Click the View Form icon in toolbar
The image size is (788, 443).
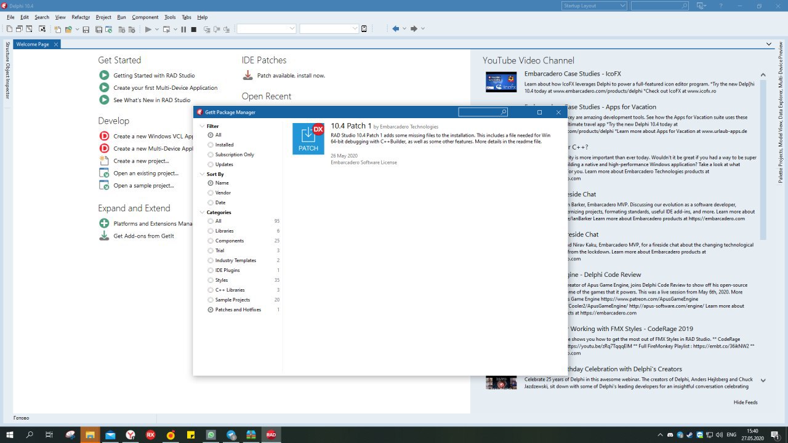tap(19, 29)
